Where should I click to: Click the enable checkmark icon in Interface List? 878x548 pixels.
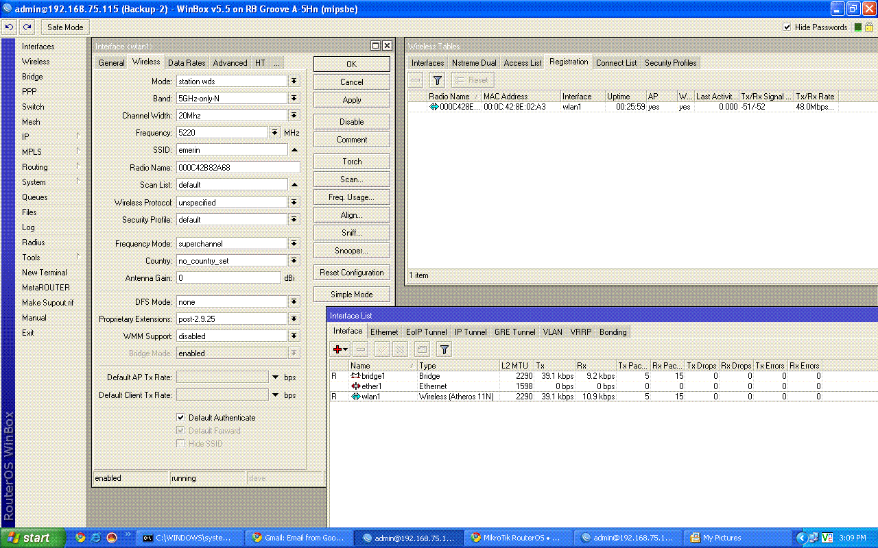[382, 349]
